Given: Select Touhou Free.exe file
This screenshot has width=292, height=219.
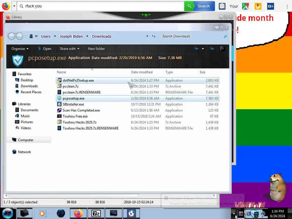Looking at the screenshot, I should pos(137,116).
